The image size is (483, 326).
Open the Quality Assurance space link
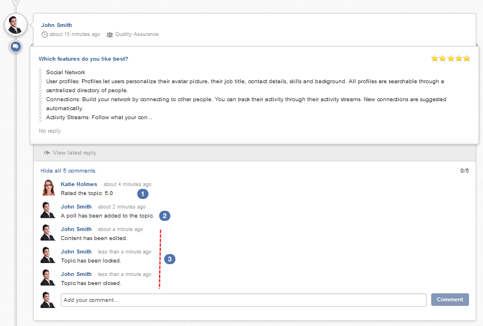click(137, 34)
